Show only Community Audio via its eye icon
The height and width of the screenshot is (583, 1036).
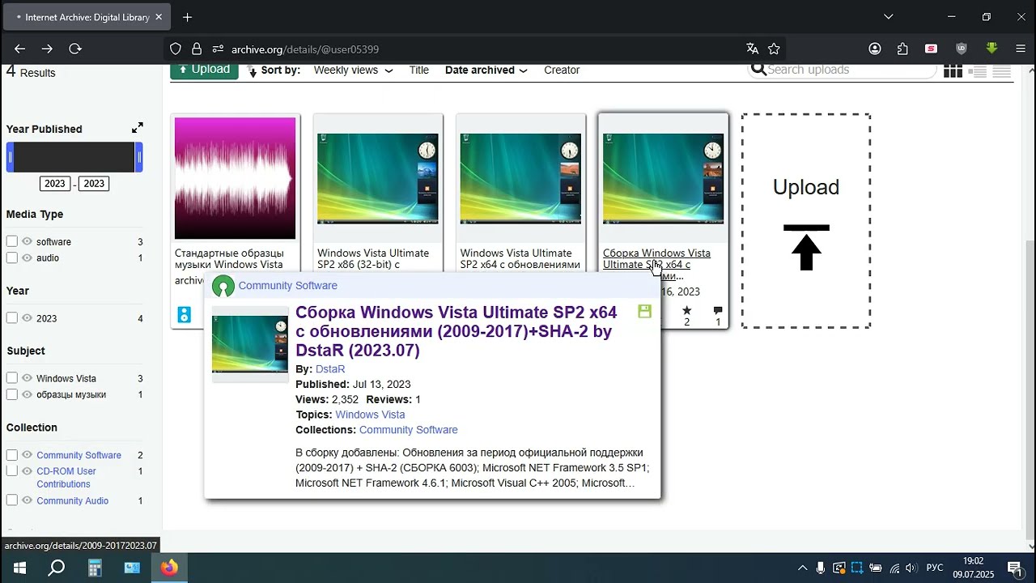tap(27, 500)
